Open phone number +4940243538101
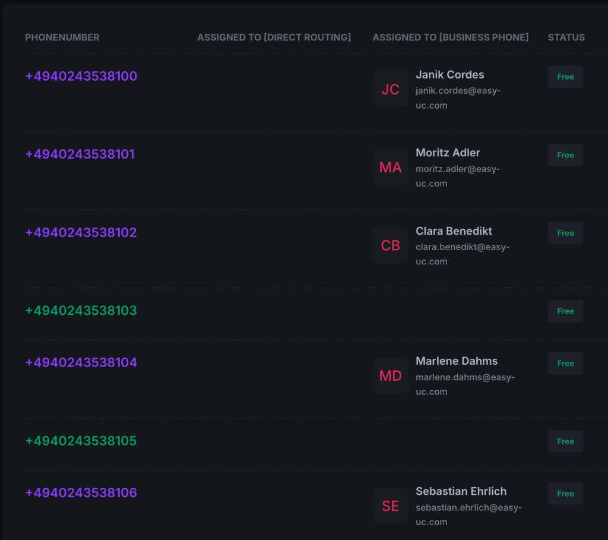608x540 pixels. pyautogui.click(x=80, y=154)
